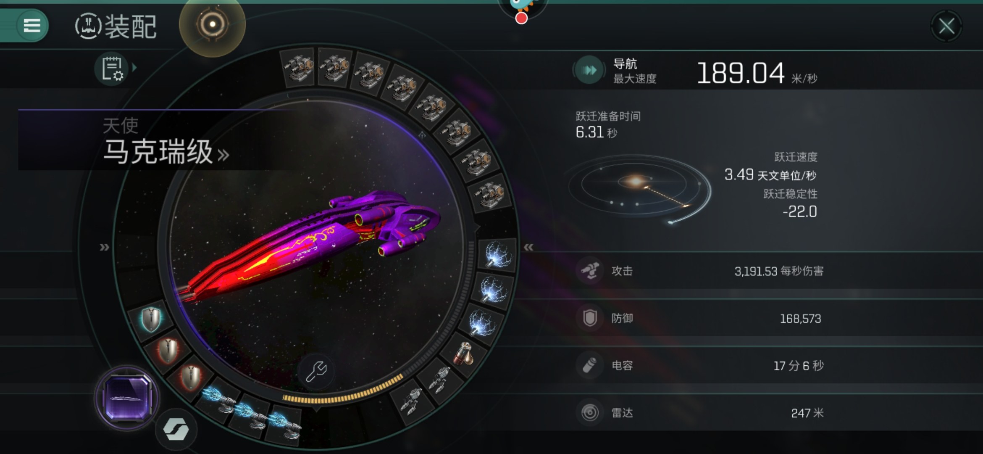Expand the arrow beside presets icon
The height and width of the screenshot is (454, 983).
tap(134, 67)
